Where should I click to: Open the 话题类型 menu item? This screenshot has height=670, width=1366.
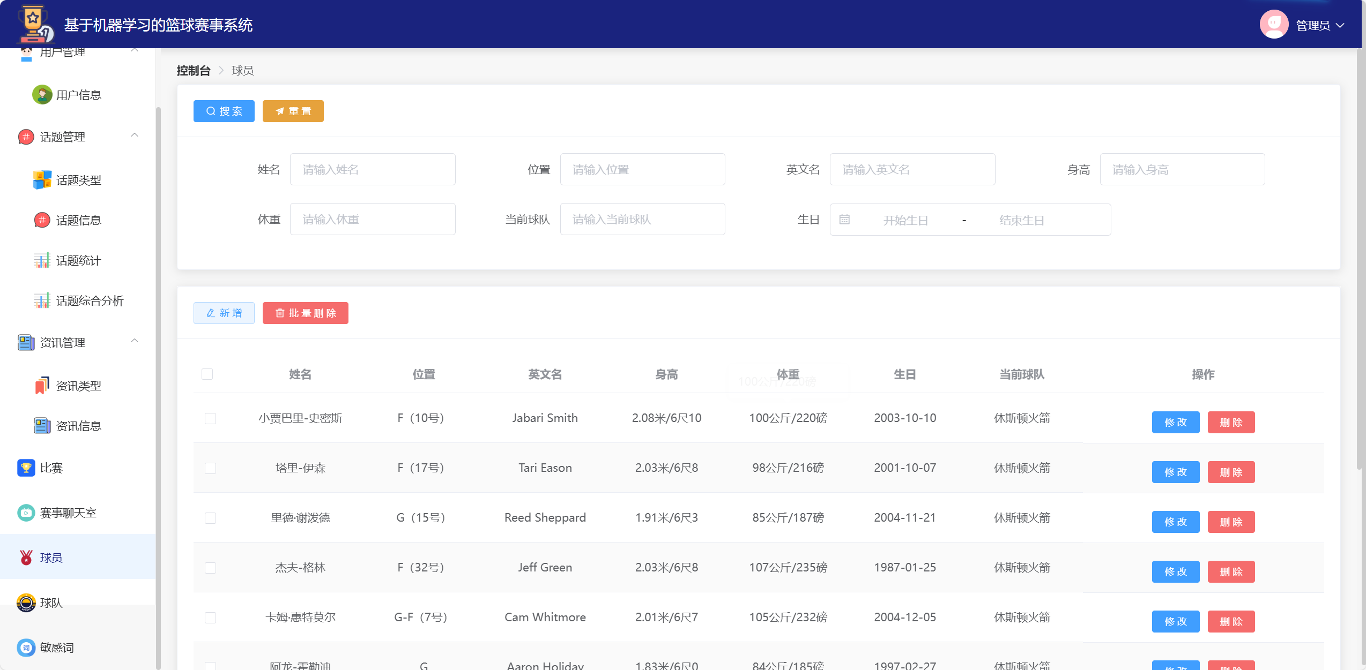[78, 180]
